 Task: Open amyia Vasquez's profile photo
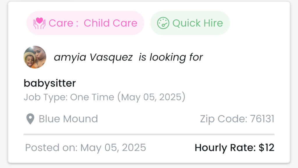click(35, 57)
